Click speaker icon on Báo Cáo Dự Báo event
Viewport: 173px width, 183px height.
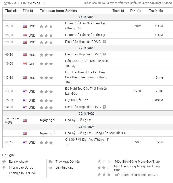point(74,66)
